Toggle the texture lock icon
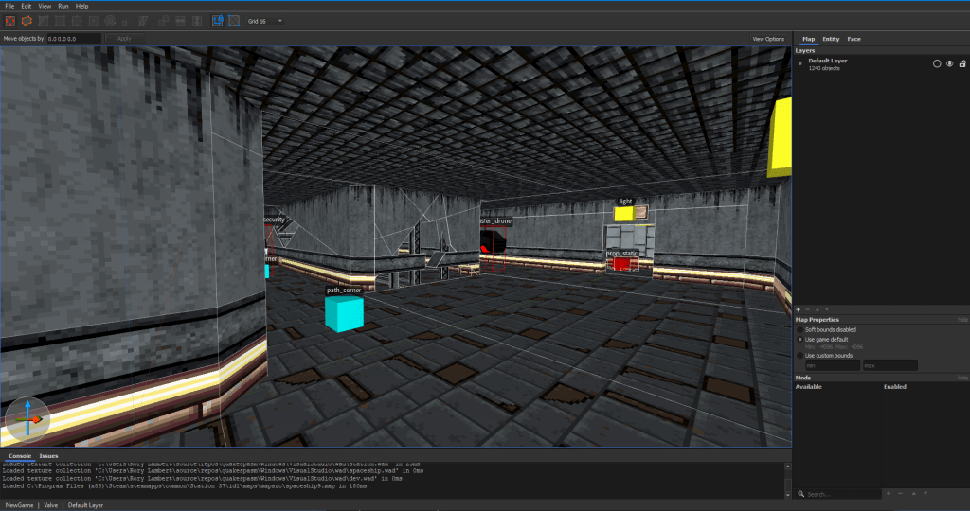Image resolution: width=970 pixels, height=511 pixels. [x=217, y=20]
